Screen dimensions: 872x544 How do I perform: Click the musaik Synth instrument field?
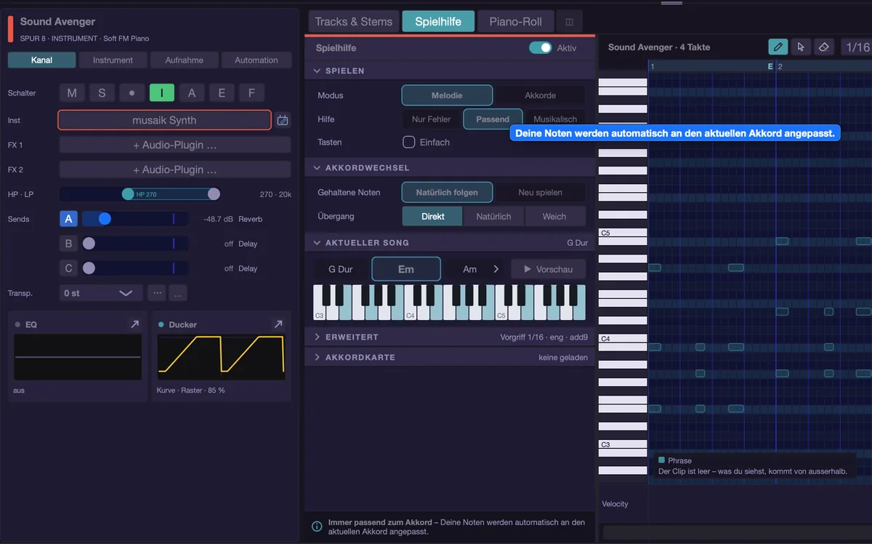coord(164,120)
